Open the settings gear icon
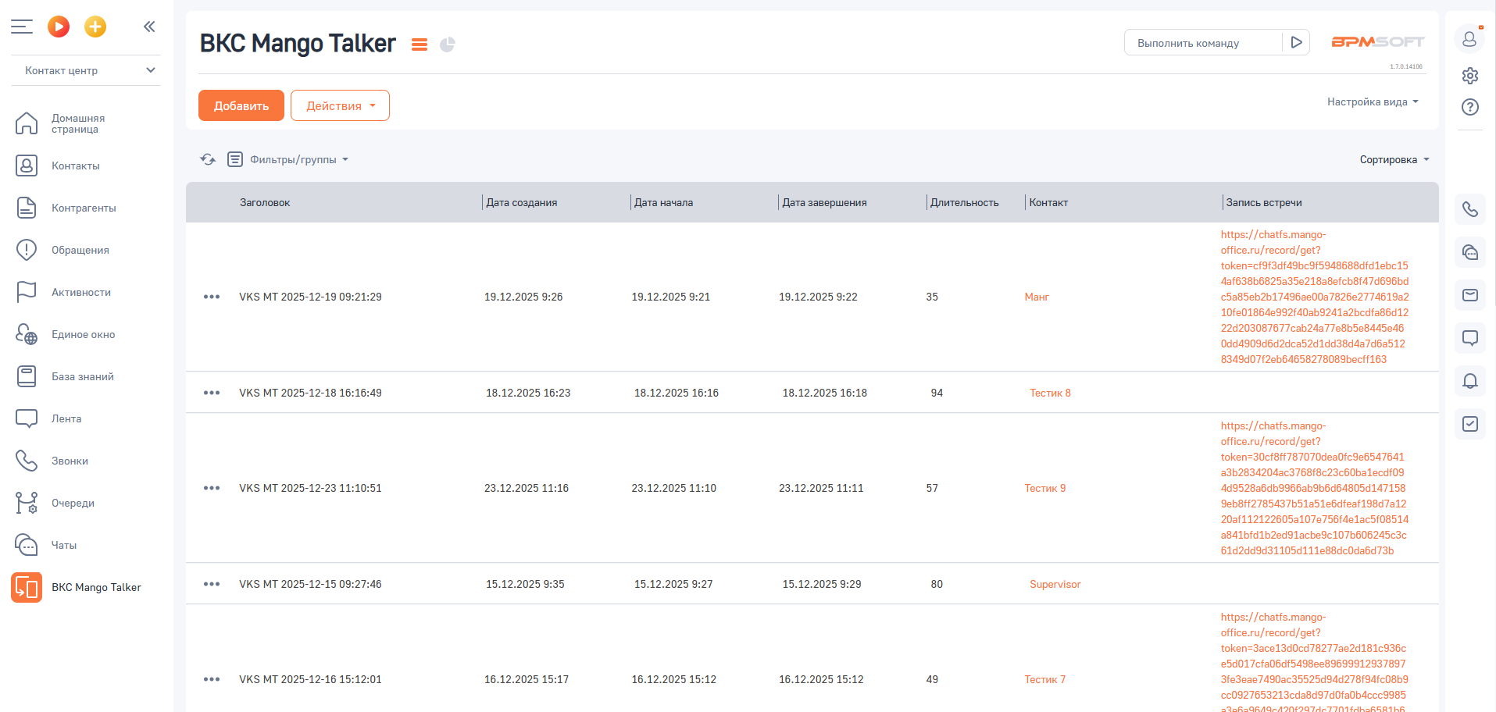 click(1470, 76)
